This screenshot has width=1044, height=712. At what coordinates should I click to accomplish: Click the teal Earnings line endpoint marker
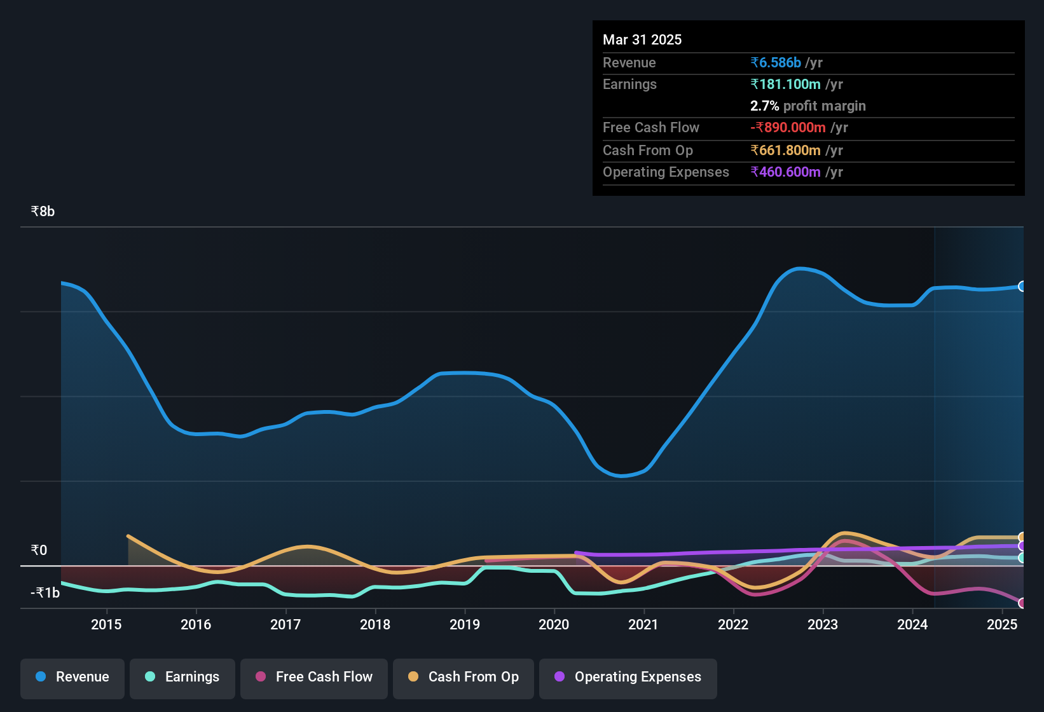pos(1022,558)
